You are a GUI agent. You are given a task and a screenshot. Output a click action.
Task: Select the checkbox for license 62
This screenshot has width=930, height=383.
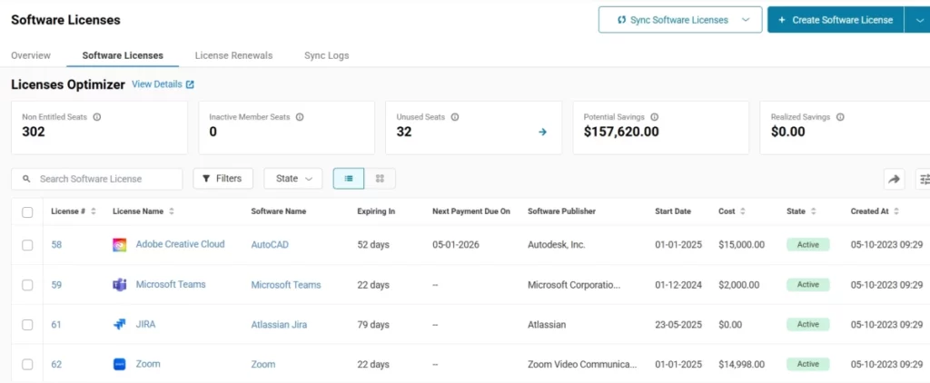(x=27, y=365)
